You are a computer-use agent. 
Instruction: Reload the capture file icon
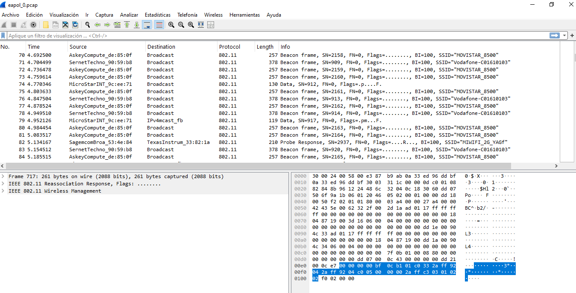coord(75,25)
